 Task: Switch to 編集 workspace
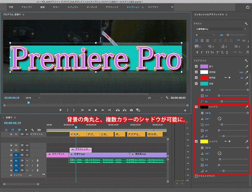pyautogui.click(x=42, y=7)
